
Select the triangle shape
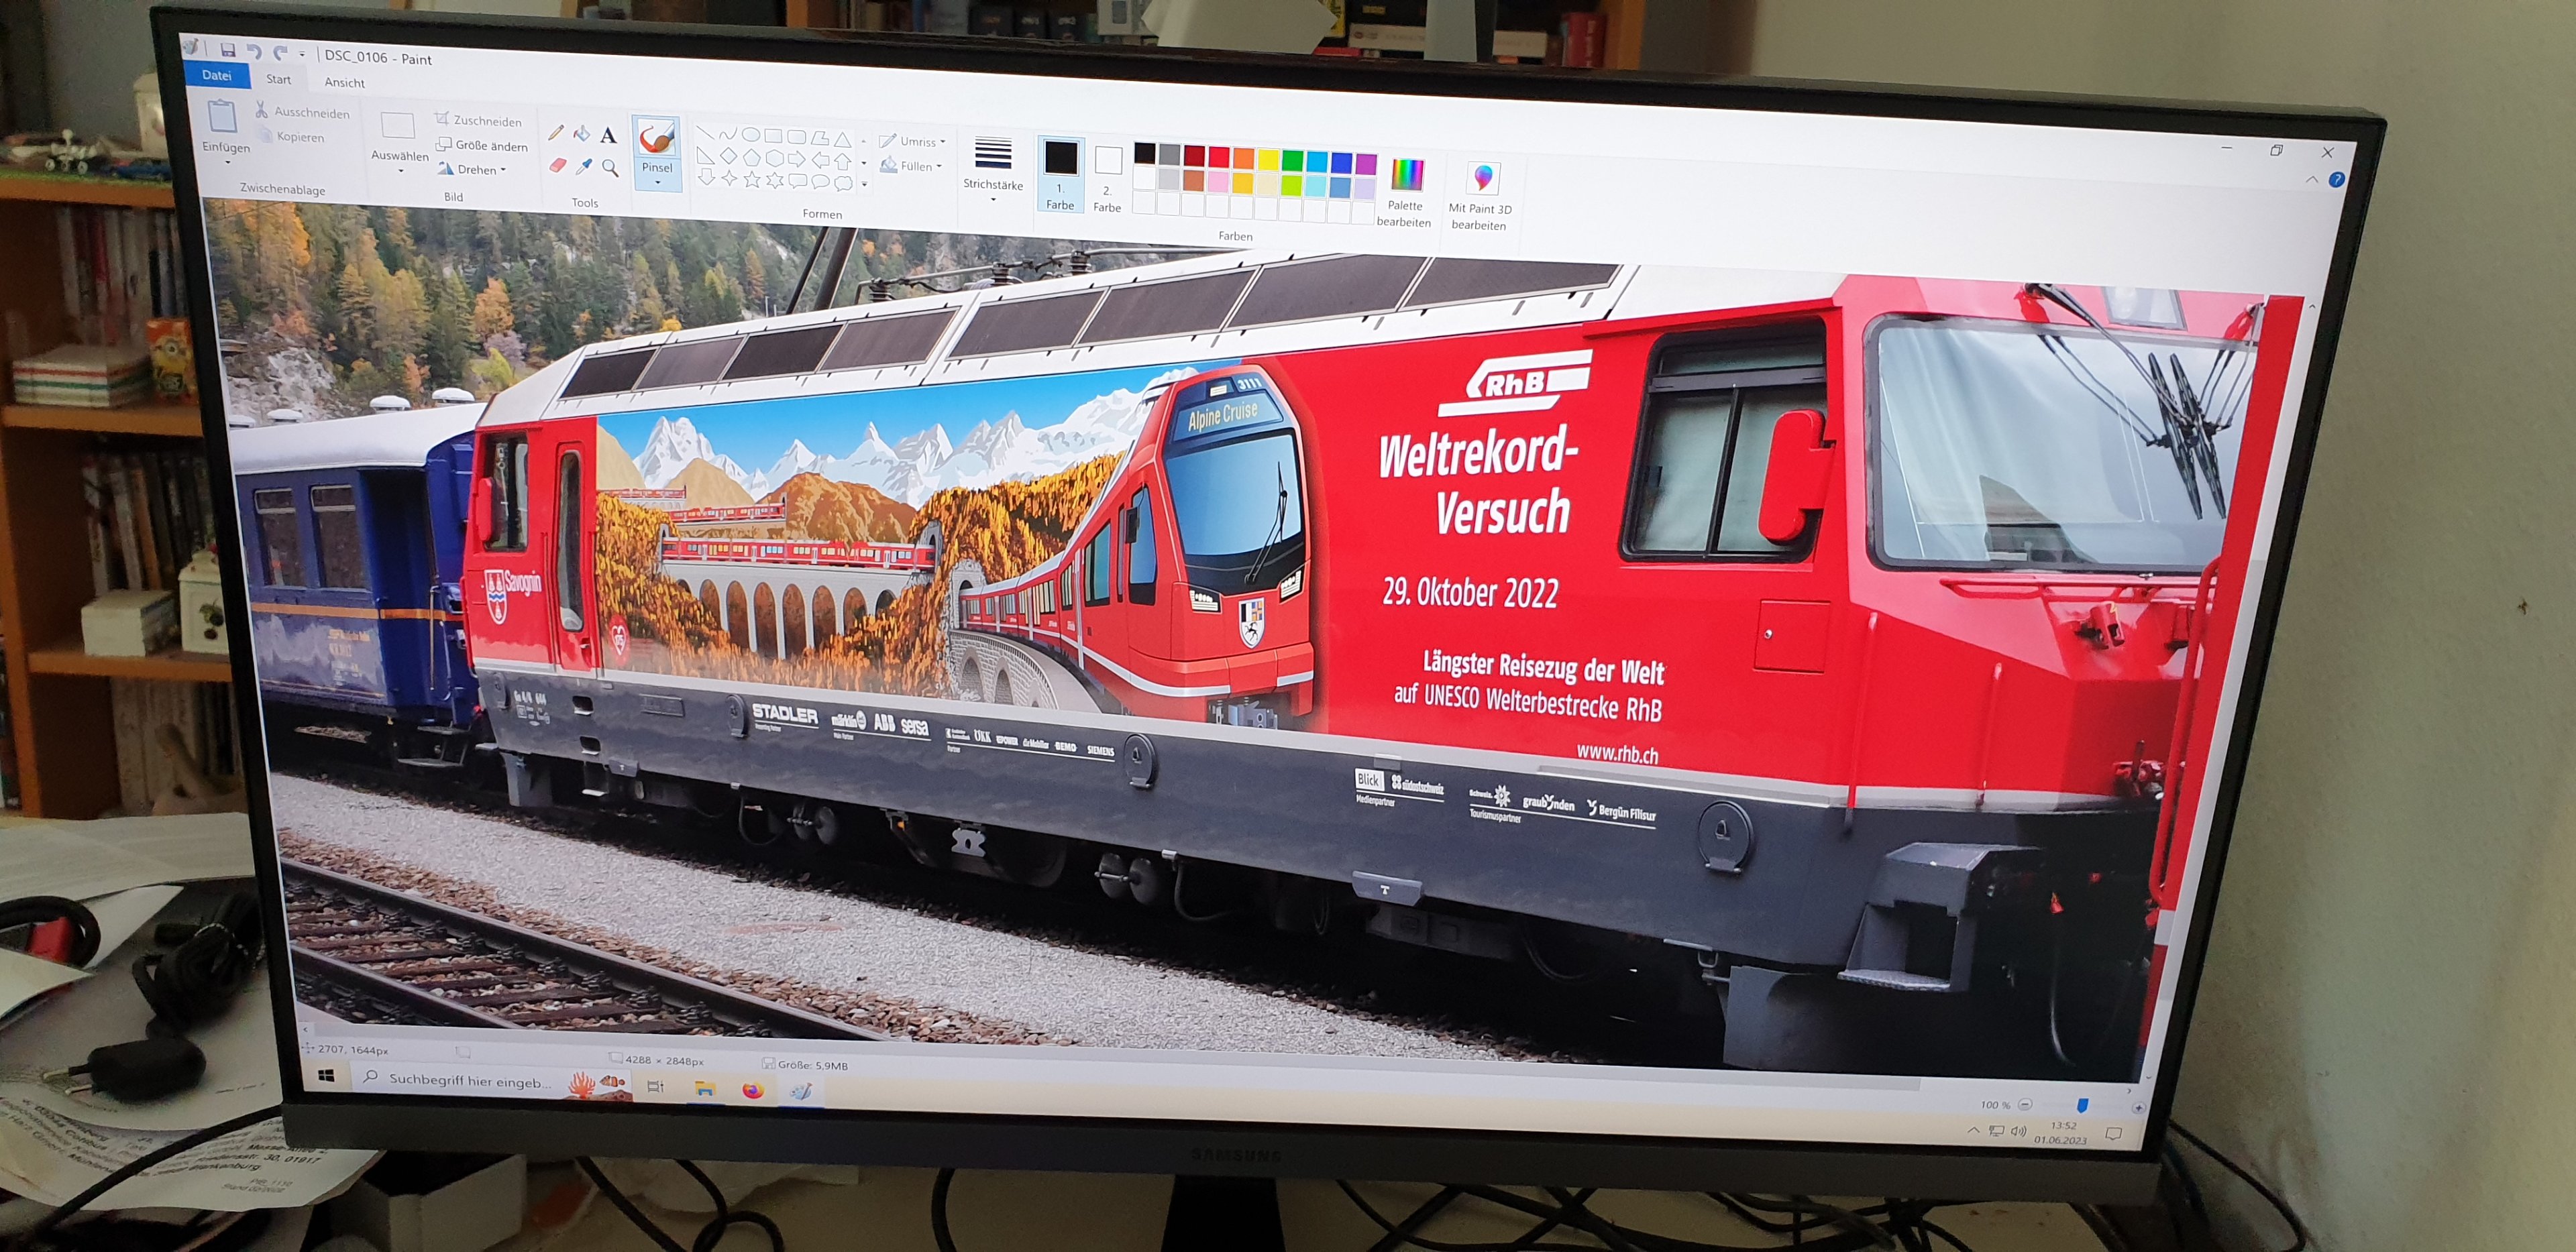pyautogui.click(x=843, y=139)
